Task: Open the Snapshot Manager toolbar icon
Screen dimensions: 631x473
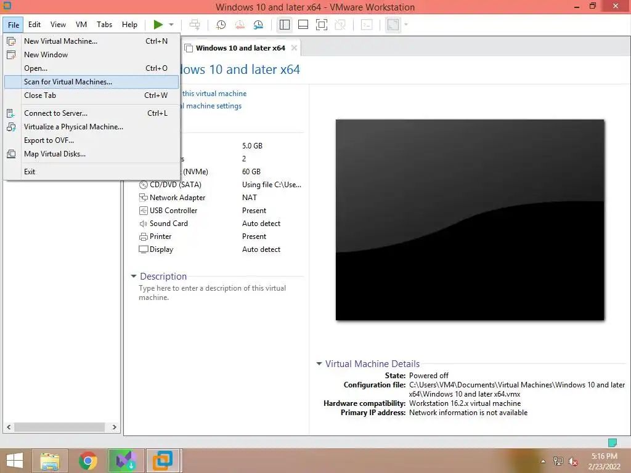Action: pyautogui.click(x=258, y=25)
